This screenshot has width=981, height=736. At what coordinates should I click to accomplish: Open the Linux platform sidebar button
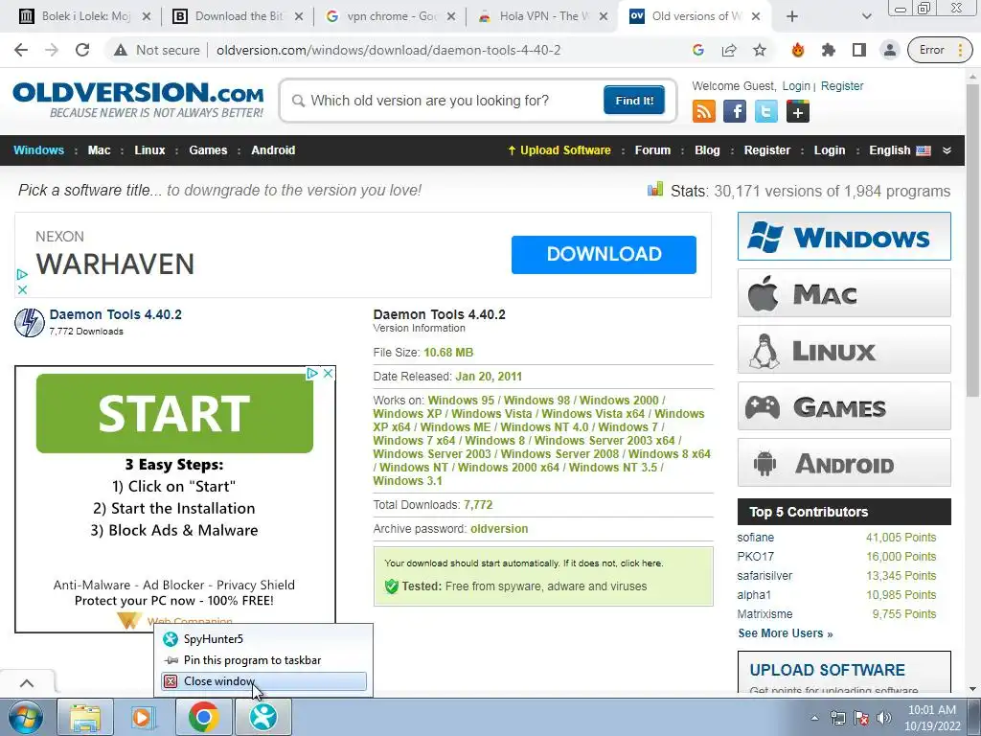click(844, 349)
